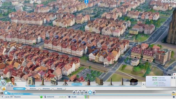Open the golden city hall icon
Viewport: 176px width, 99px height.
click(x=4, y=89)
